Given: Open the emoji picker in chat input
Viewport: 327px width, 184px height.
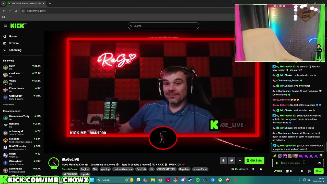Looking at the screenshot, I should (x=319, y=163).
